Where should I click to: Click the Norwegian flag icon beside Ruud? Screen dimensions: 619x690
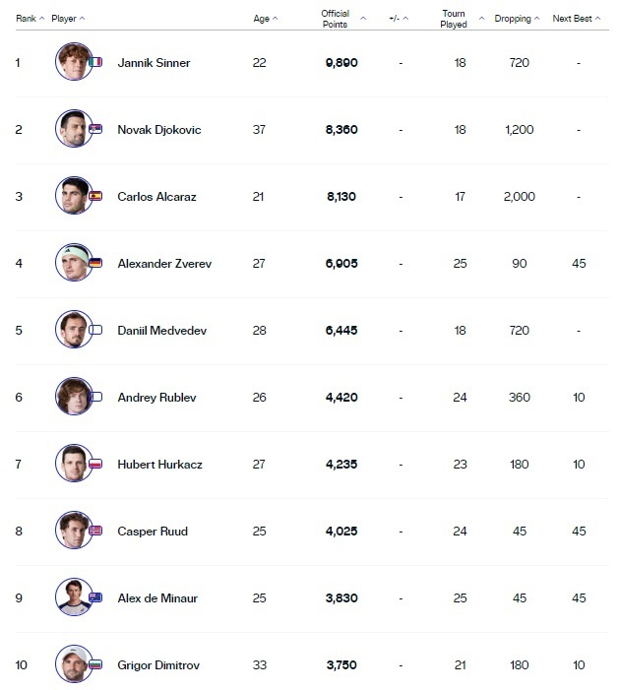pyautogui.click(x=95, y=531)
